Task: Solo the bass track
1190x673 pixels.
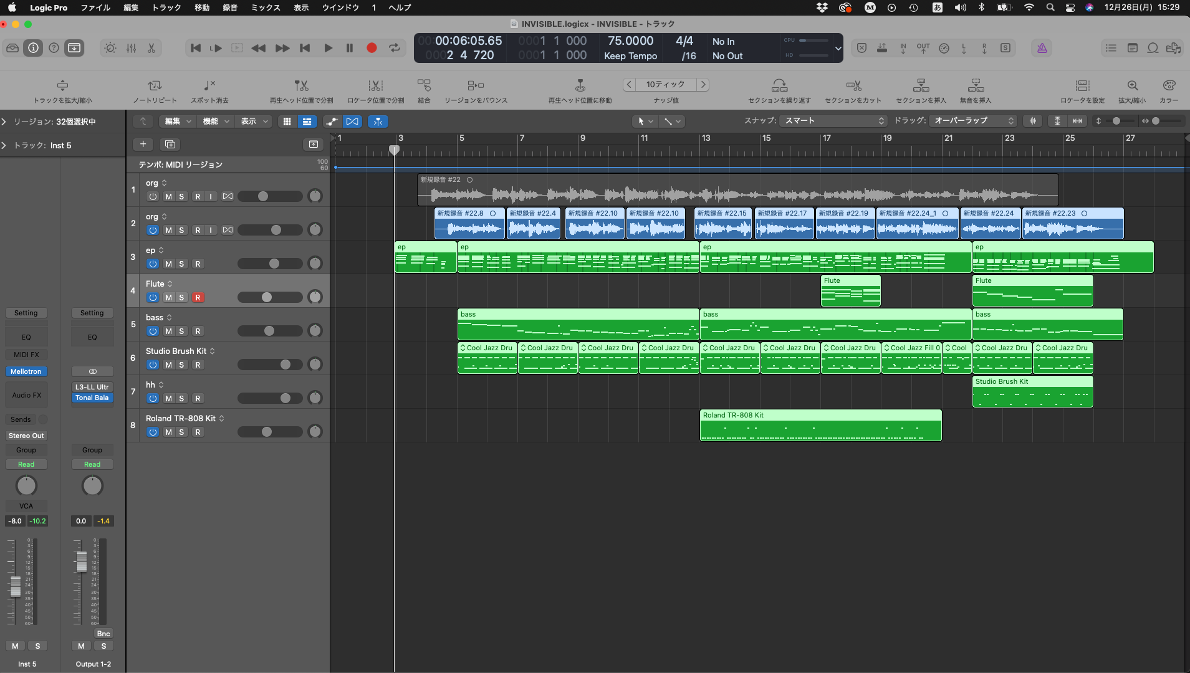Action: point(181,332)
